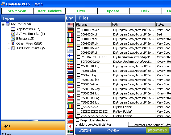Select Application (27) type
This screenshot has height=135, width=171.
pos(28,29)
